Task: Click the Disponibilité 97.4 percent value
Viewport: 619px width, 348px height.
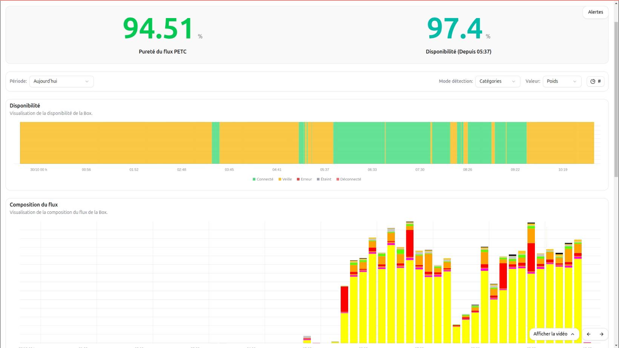Action: [455, 29]
